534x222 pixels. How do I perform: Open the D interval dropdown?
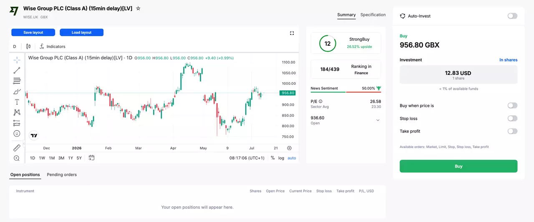click(15, 47)
